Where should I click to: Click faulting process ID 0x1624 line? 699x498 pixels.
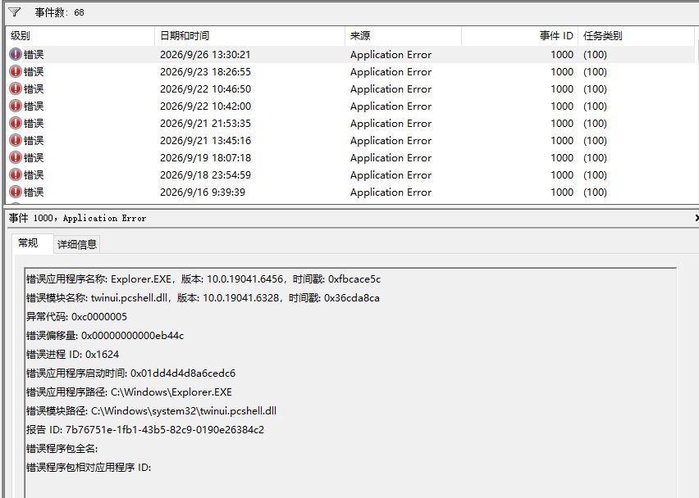click(73, 355)
